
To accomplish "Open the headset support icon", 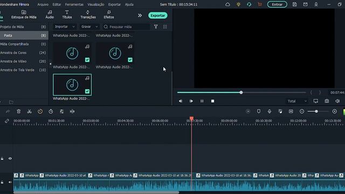I will (249, 4).
